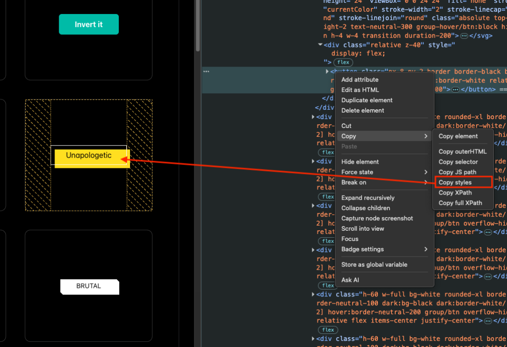Toggle the bottom-most flex badge in the DOM tree
The image size is (507, 347).
point(328,330)
